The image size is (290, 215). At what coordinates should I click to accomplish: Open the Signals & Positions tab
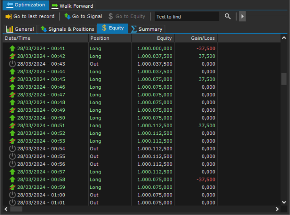pos(68,29)
